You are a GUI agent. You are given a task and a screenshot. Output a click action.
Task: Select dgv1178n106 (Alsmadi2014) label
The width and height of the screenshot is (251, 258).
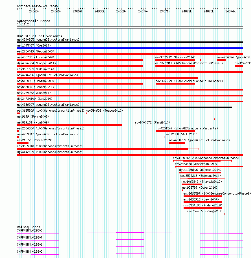point(200,170)
